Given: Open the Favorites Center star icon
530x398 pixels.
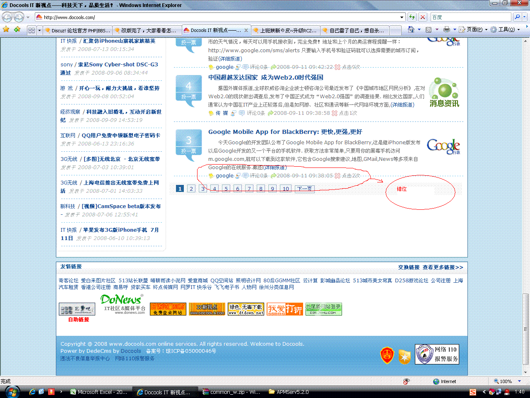Looking at the screenshot, I should 6,29.
